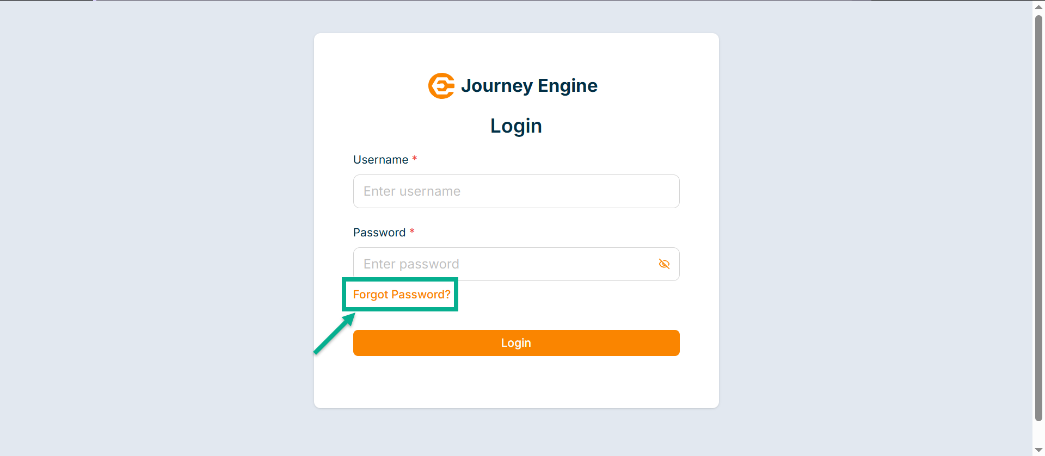The image size is (1045, 456).
Task: Click the Username field label
Action: [380, 160]
